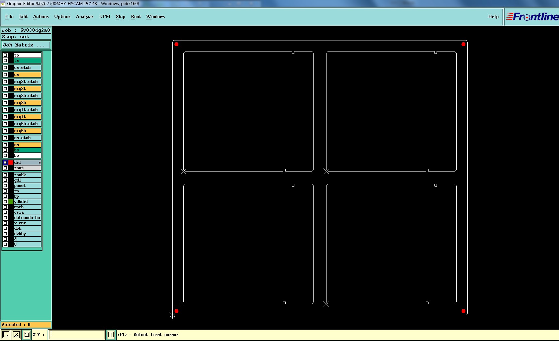Select the sig5b layer name
Image resolution: width=559 pixels, height=341 pixels.
point(27,131)
